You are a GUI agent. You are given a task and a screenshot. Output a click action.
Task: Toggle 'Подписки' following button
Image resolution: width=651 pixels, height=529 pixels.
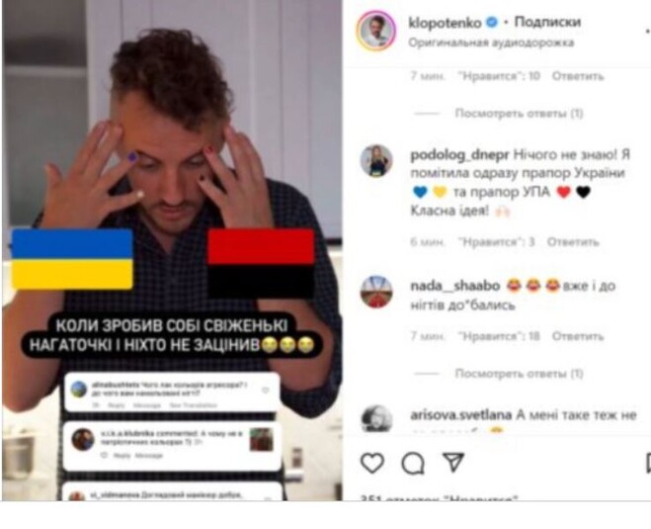tap(547, 22)
